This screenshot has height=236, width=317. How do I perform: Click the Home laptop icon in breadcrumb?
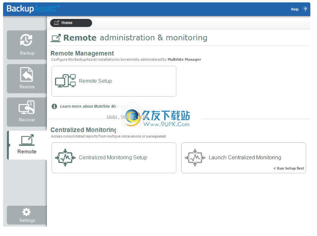57,23
